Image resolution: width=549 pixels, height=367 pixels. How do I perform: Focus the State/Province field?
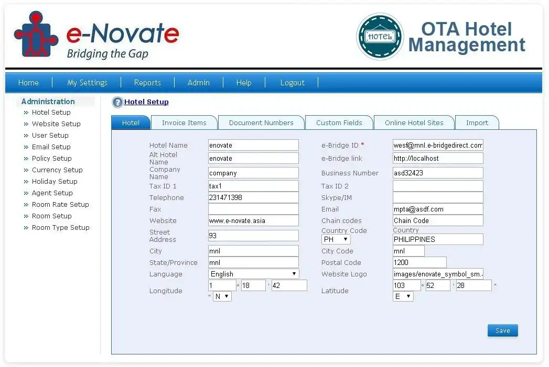pyautogui.click(x=253, y=262)
